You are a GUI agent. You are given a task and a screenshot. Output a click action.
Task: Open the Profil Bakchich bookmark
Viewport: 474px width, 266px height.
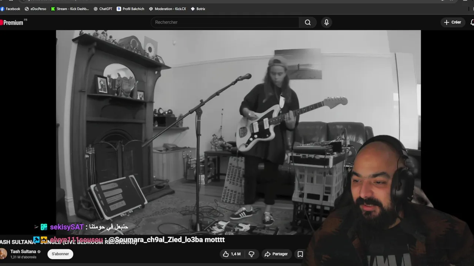point(130,9)
